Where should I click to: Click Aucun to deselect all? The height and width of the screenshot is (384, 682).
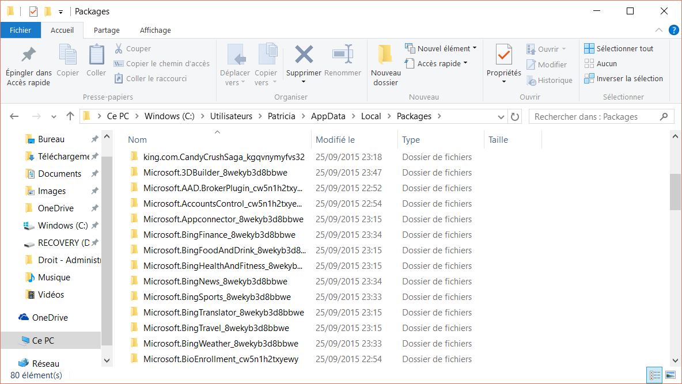coord(601,63)
